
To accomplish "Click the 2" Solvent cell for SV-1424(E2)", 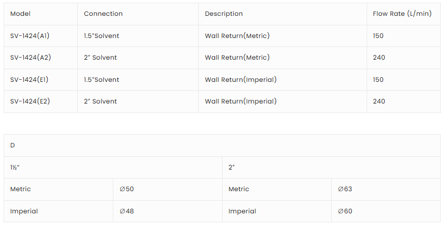I will [x=101, y=101].
